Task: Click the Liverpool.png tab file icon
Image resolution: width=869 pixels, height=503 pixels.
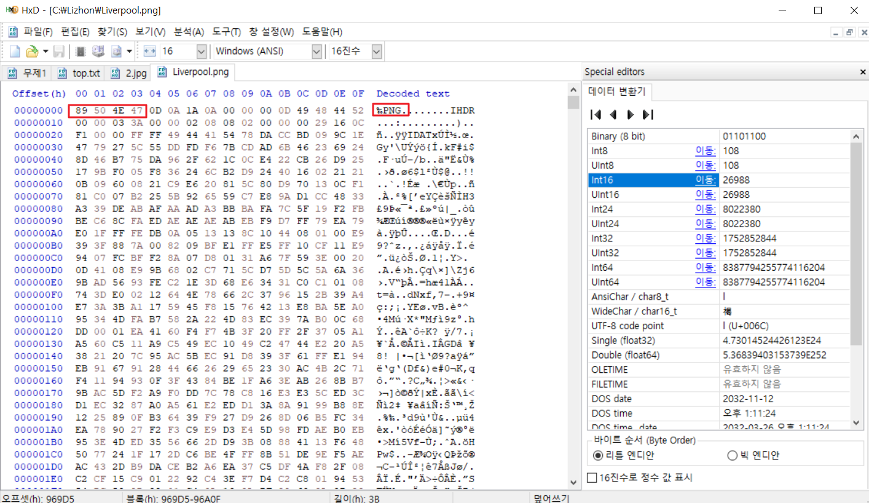Action: pyautogui.click(x=162, y=72)
